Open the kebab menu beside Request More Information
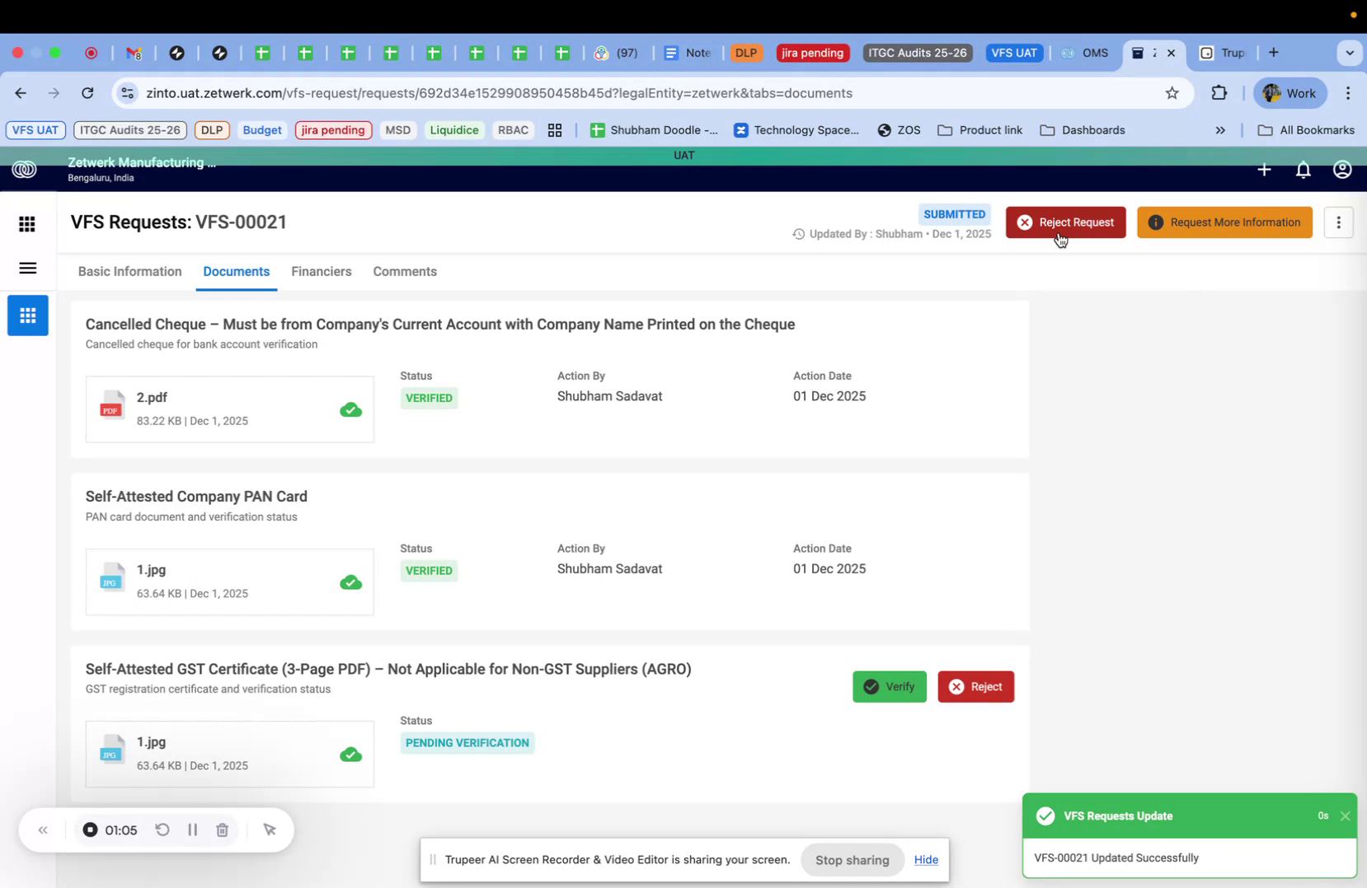Screen dimensions: 1367x888 tap(1338, 222)
